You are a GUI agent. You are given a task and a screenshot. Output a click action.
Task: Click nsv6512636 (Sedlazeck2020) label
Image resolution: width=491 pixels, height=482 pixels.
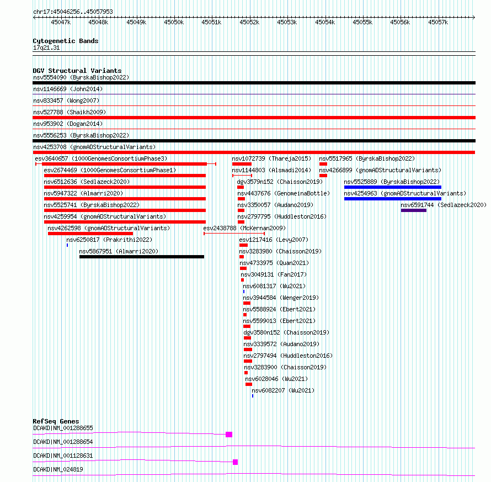point(87,182)
